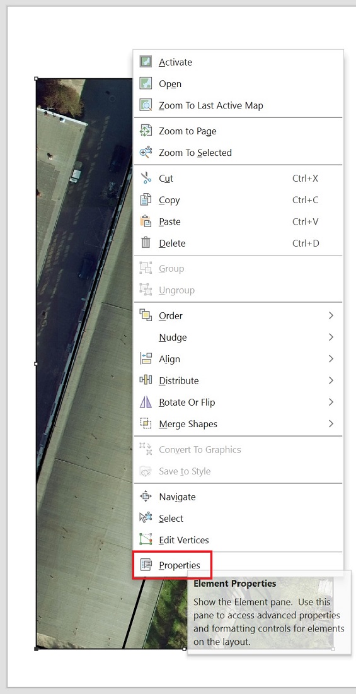This screenshot has width=356, height=694.
Task: Click the Edit Vertices icon
Action: coord(146,539)
